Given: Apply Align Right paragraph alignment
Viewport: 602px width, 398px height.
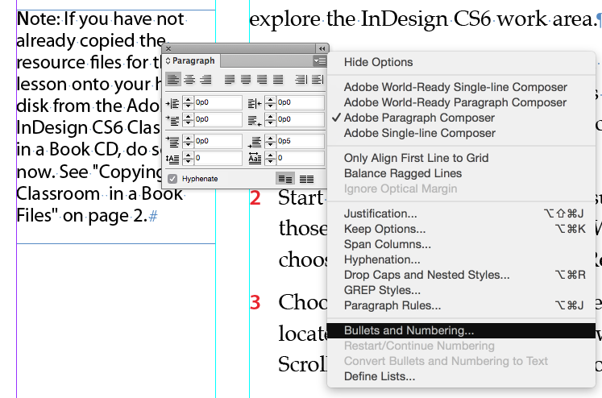Looking at the screenshot, I should click(x=206, y=80).
